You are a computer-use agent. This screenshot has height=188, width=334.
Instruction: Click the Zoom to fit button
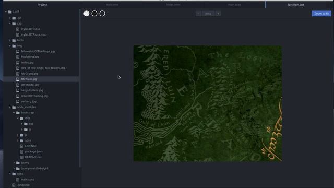tap(321, 14)
